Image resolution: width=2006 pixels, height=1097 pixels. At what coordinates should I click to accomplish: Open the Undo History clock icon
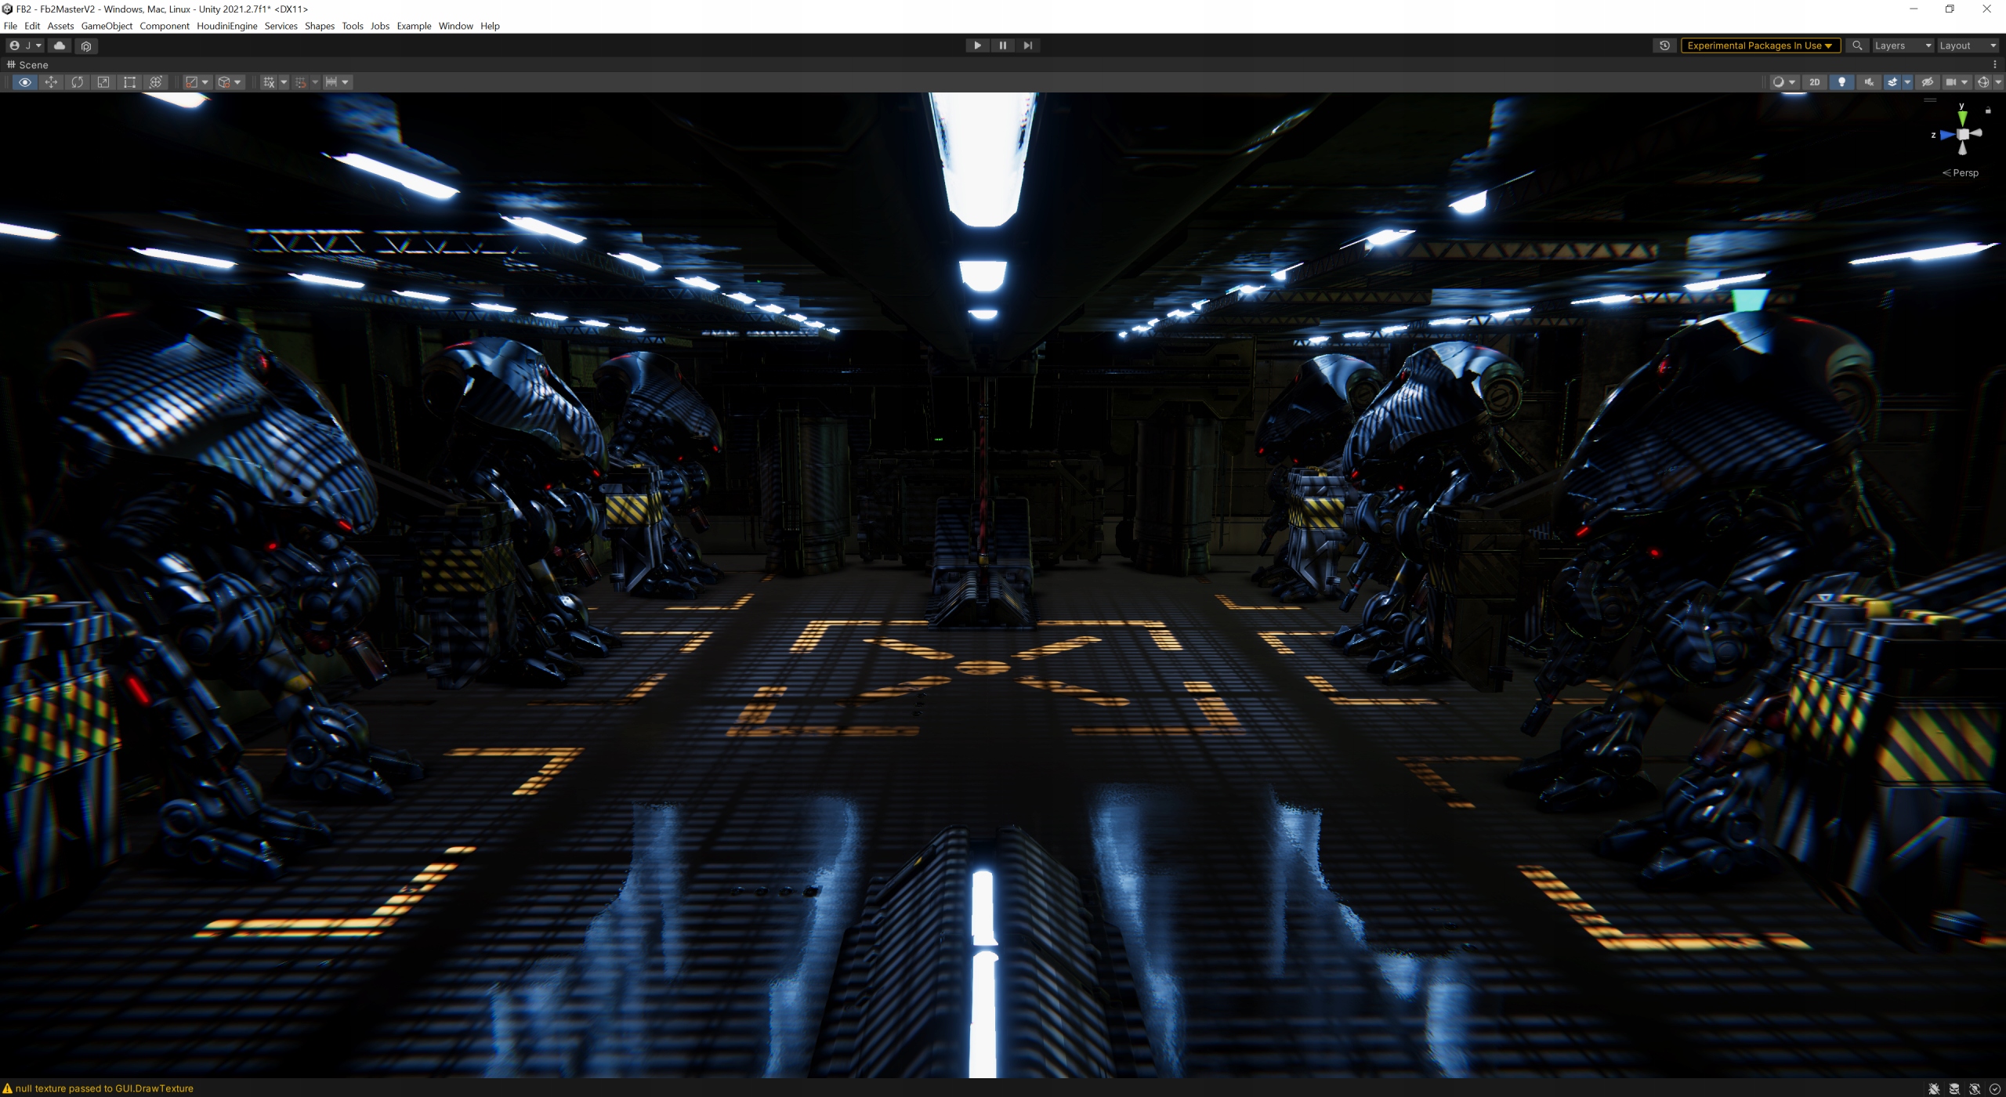[x=1664, y=45]
